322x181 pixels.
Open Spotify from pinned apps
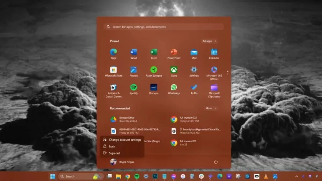[133, 89]
